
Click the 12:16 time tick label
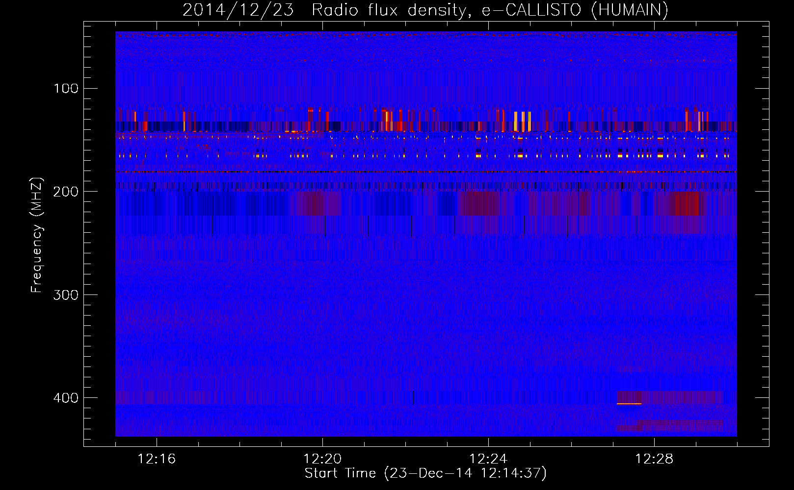click(157, 459)
